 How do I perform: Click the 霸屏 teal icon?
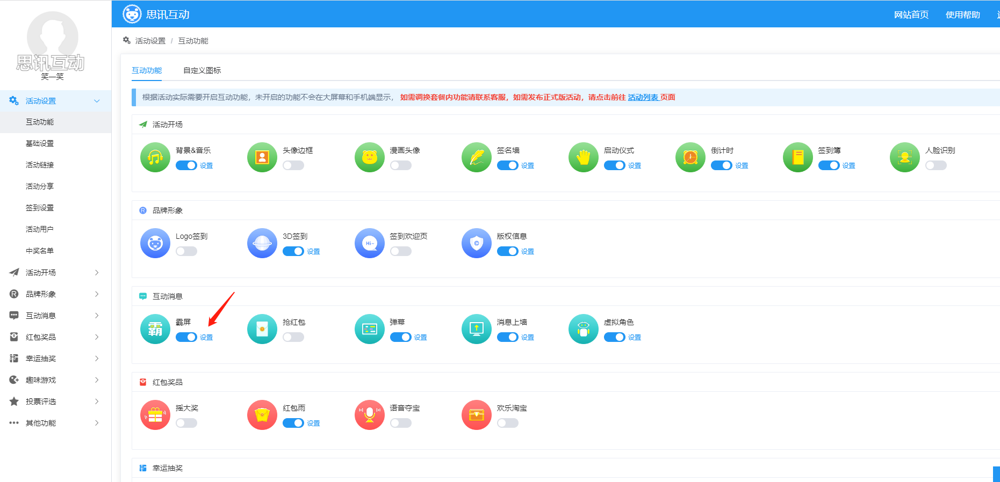pyautogui.click(x=155, y=329)
